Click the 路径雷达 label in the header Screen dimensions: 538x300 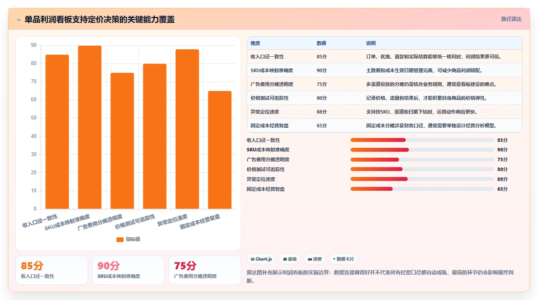coord(511,19)
